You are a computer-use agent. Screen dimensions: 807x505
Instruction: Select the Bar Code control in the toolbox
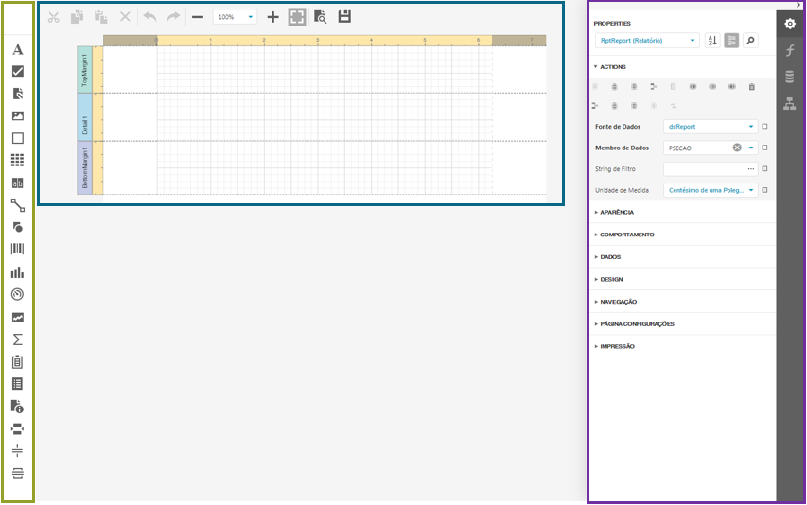(17, 250)
